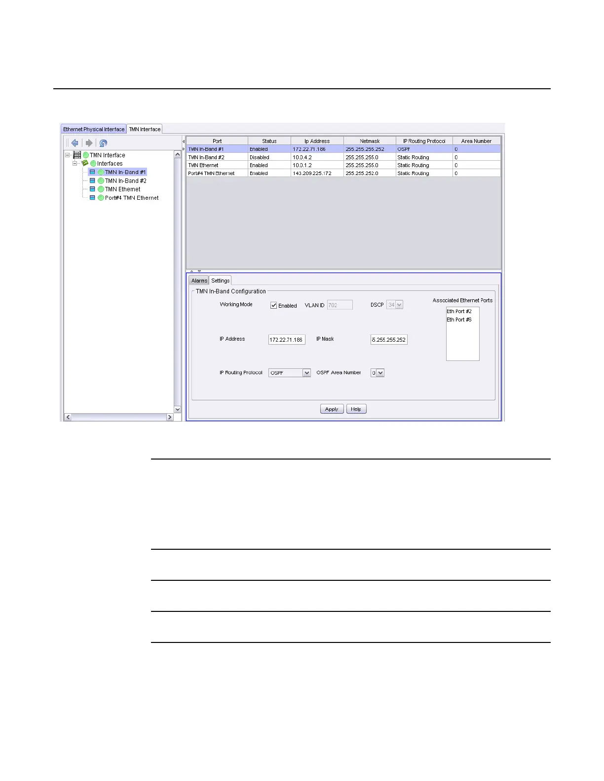Sort table by Port column header
Image resolution: width=604 pixels, height=781 pixels.
(217, 141)
